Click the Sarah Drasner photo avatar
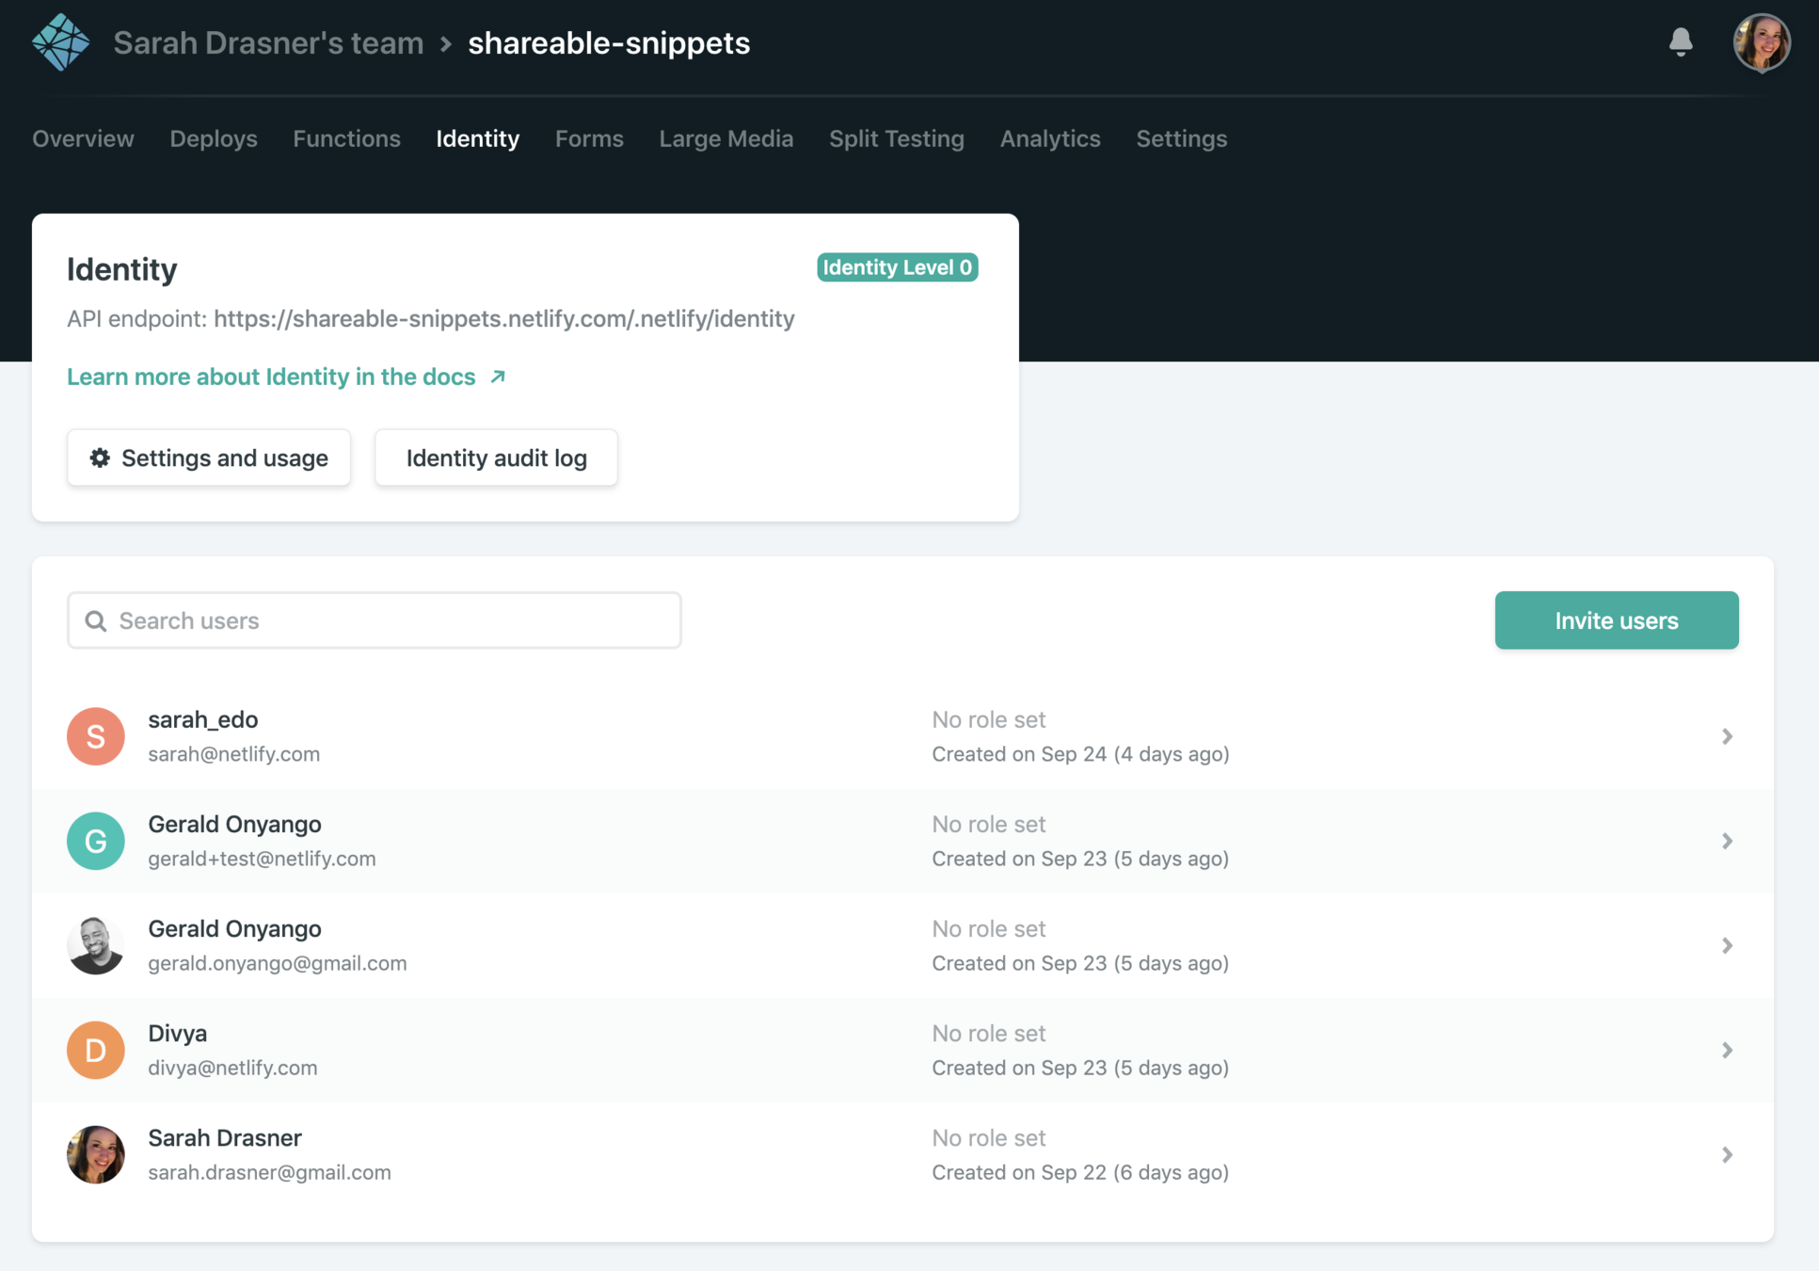1819x1271 pixels. coord(96,1154)
